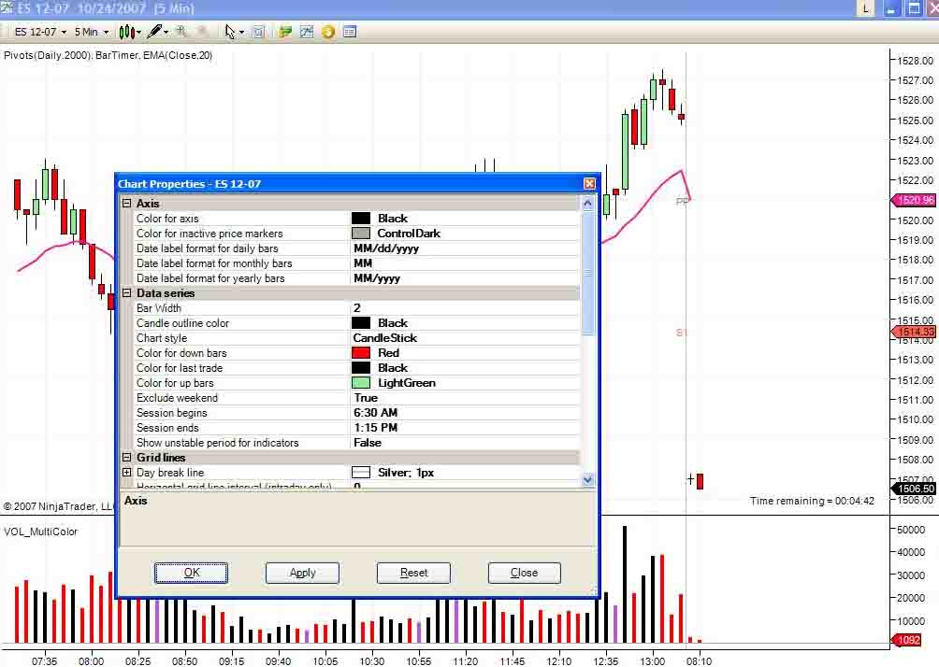Image resolution: width=939 pixels, height=667 pixels.
Task: Click the 1092 red volume marker
Action: (908, 640)
